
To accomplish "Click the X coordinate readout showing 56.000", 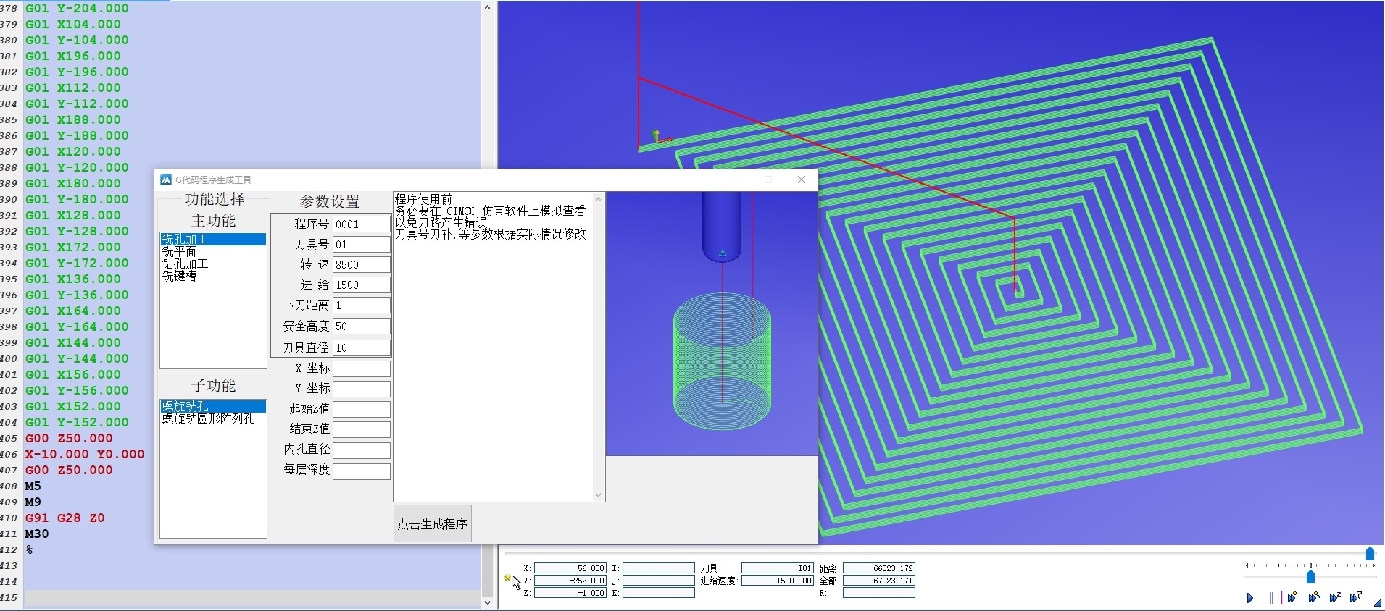I will pos(570,568).
